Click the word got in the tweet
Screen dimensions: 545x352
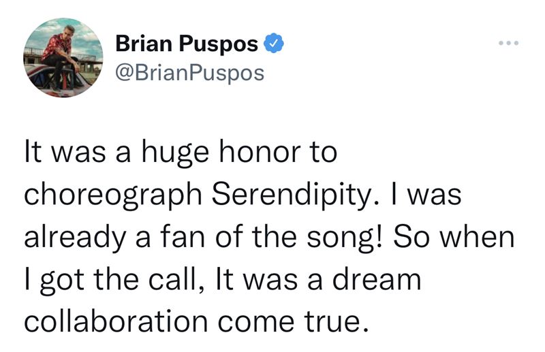62,281
